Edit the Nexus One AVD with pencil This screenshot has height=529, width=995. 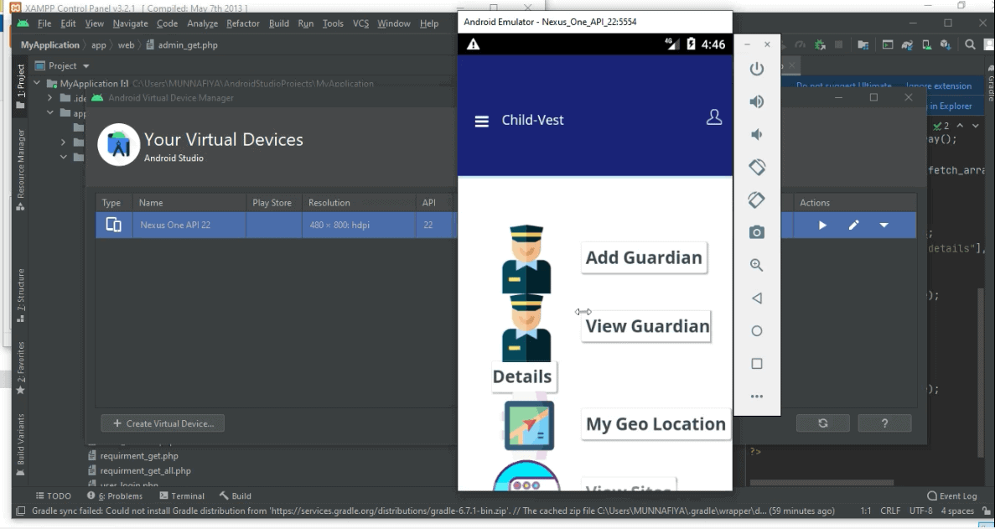[853, 226]
